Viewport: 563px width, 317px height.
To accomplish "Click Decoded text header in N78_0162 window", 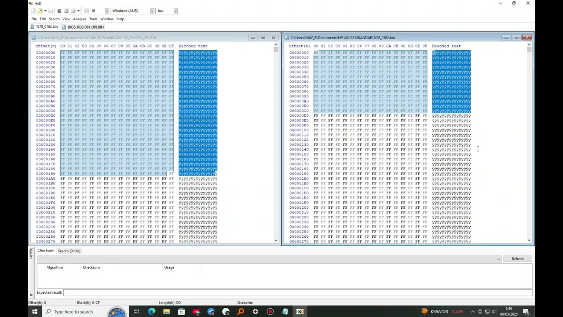I will (x=446, y=46).
